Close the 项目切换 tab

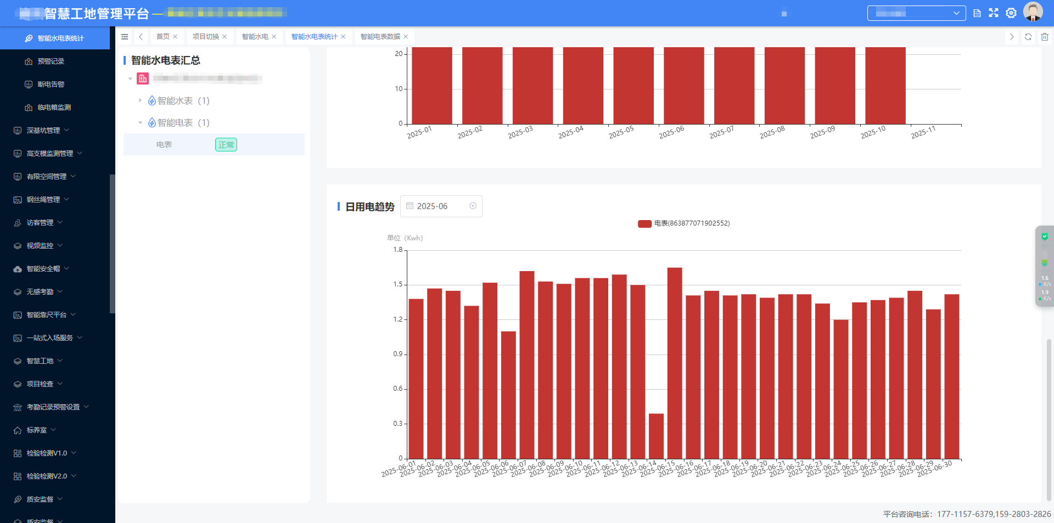(225, 37)
